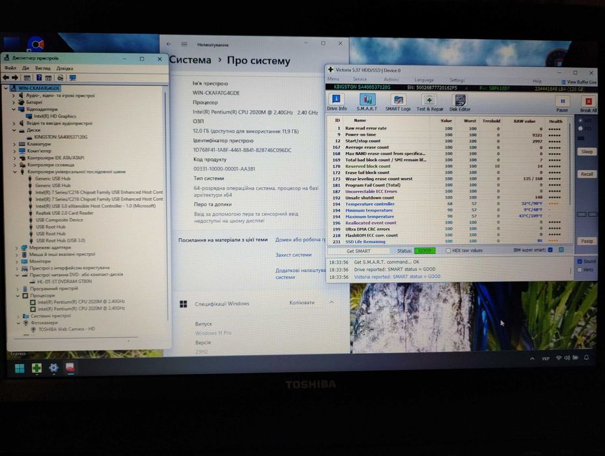605x456 pixels.
Task: Toggle the checkbox right of IBM super smart
Action: pos(561,249)
